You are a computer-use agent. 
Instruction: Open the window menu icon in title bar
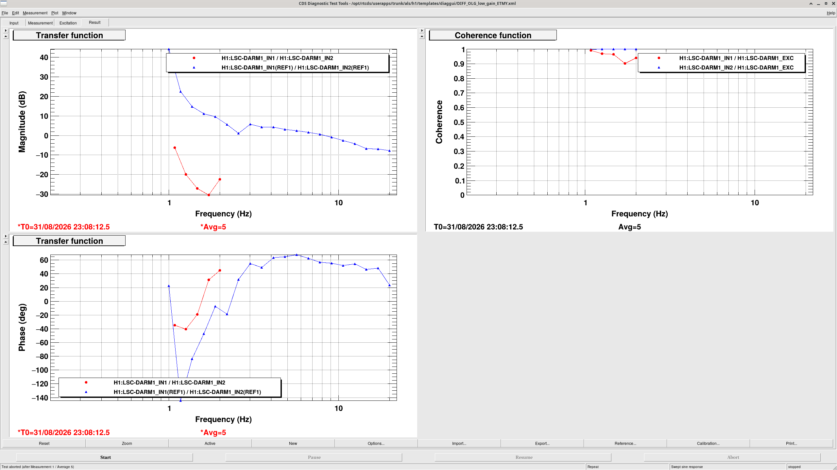coord(4,3)
